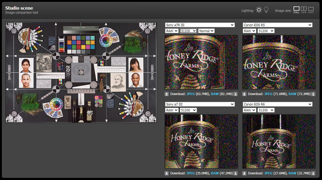This screenshot has width=322, height=180.
Task: Download the Sony a7R III JPEG (63.7MB)
Action: 191,94
